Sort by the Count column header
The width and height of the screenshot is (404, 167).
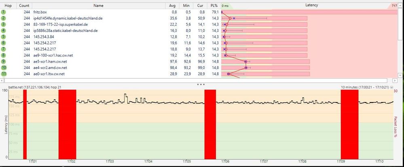[24, 5]
